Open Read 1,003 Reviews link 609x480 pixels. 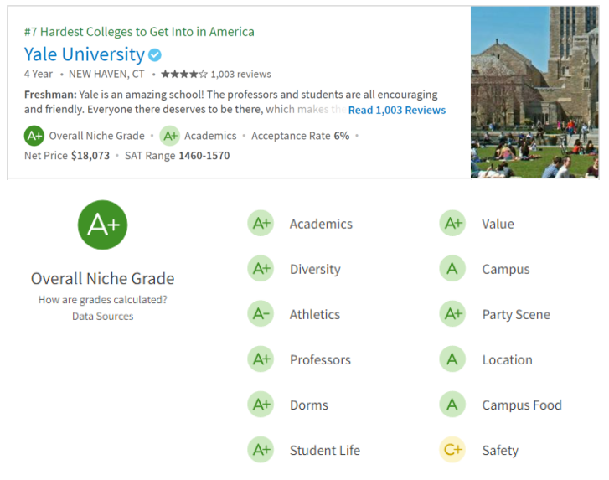click(x=397, y=110)
